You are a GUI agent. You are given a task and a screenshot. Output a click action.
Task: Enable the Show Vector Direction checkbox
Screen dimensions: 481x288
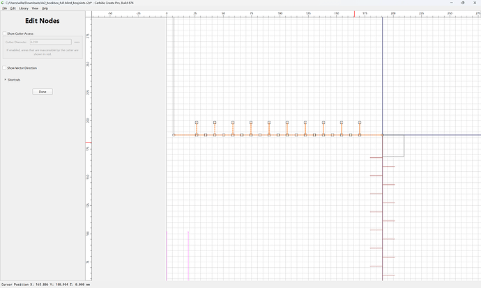click(5, 68)
